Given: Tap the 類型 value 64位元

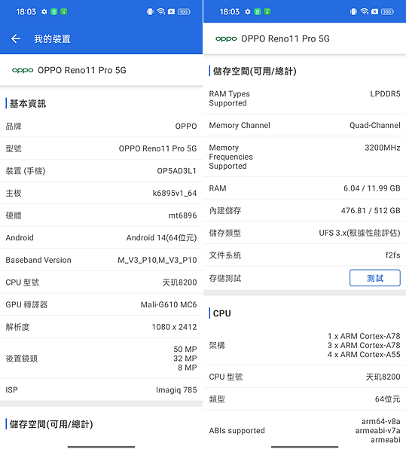Looking at the screenshot, I should [x=388, y=399].
